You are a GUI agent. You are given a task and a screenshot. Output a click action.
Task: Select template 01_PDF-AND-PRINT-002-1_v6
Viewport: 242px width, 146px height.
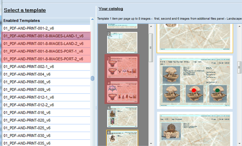pos(46,67)
